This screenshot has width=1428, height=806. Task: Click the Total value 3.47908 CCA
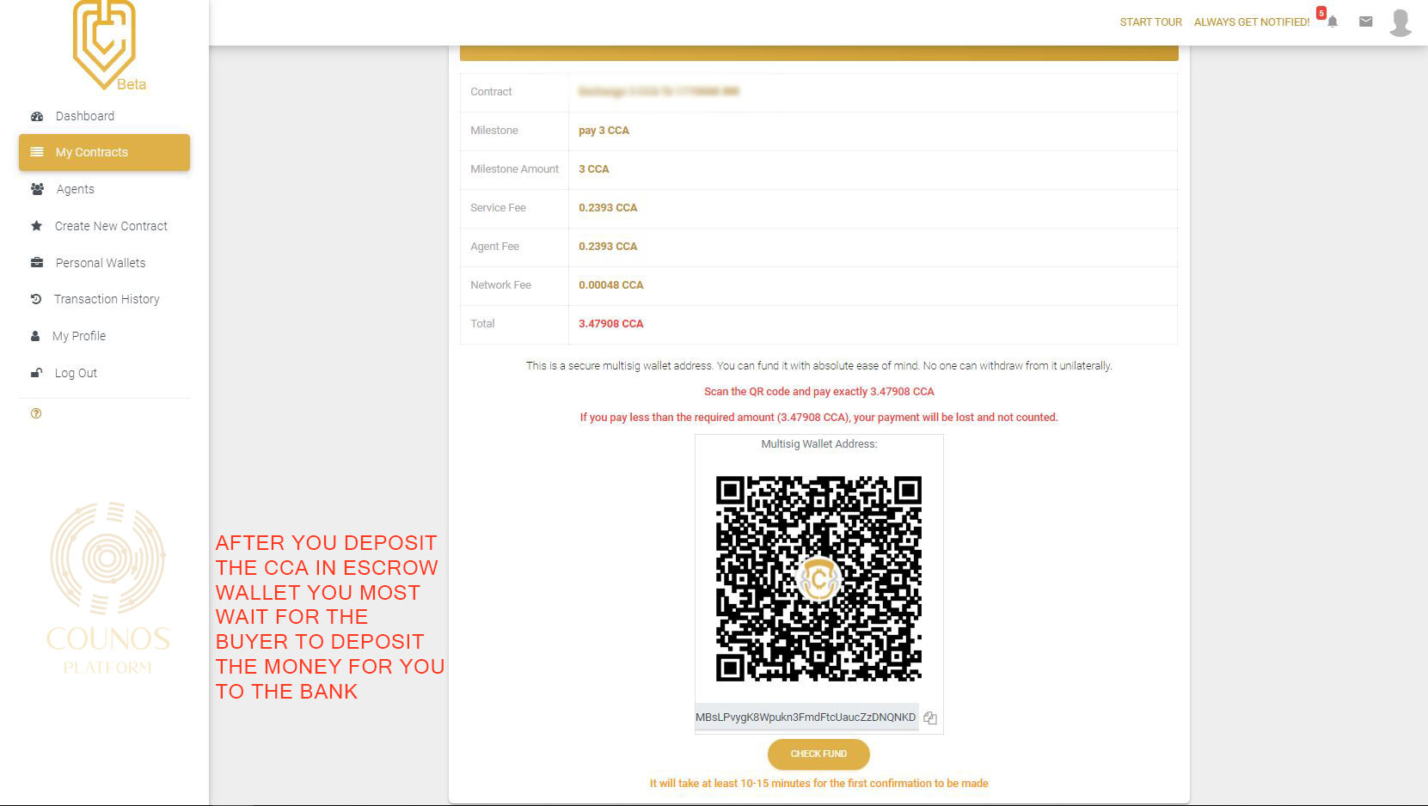click(611, 324)
